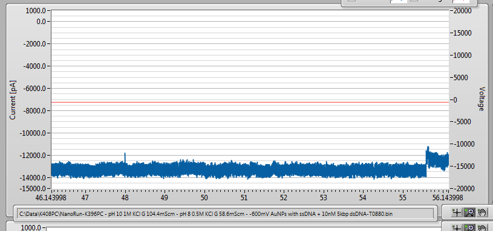Click the voltage axis top value 20000
This screenshot has width=493, height=231.
pos(463,11)
